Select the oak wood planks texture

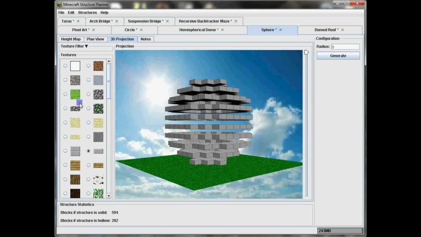[75, 165]
